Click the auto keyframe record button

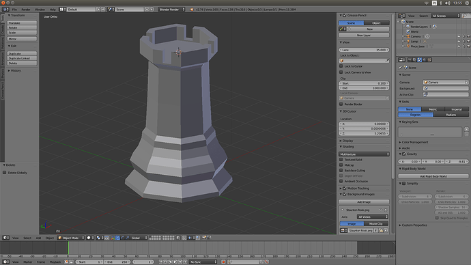point(223,262)
